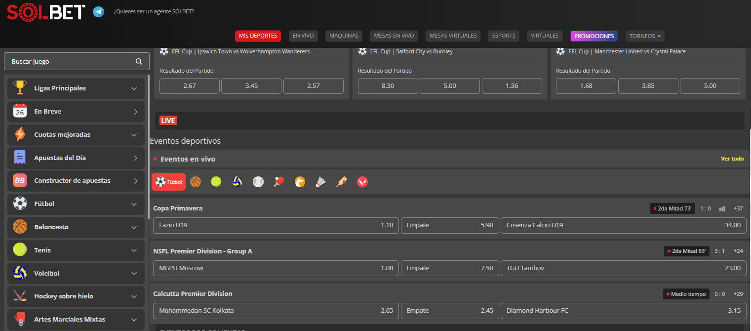The height and width of the screenshot is (331, 751).
Task: Select the badminton shuttlecock filter icon
Action: point(320,182)
